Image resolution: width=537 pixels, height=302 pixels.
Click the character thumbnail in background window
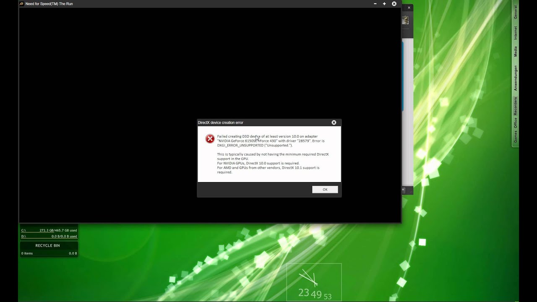pos(405,20)
